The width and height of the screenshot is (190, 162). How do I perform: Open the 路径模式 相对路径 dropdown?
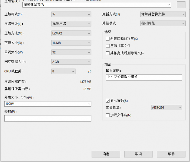tap(163, 23)
